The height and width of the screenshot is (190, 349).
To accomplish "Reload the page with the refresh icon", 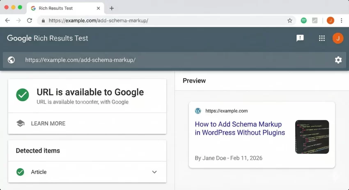I will 30,20.
